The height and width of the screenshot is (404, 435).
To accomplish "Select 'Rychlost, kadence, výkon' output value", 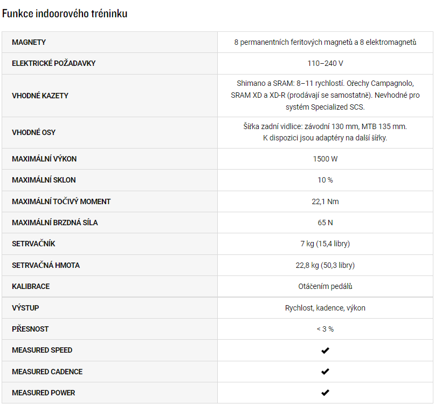I will [325, 308].
